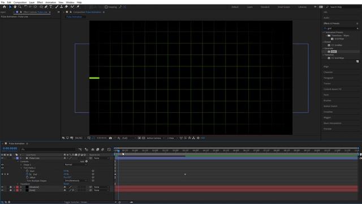Image resolution: width=362 pixels, height=204 pixels.
Task: Expand the Transform group
Action: tap(18, 184)
